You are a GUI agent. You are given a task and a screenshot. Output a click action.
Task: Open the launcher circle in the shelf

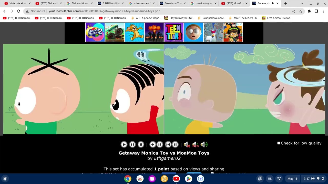(5, 179)
